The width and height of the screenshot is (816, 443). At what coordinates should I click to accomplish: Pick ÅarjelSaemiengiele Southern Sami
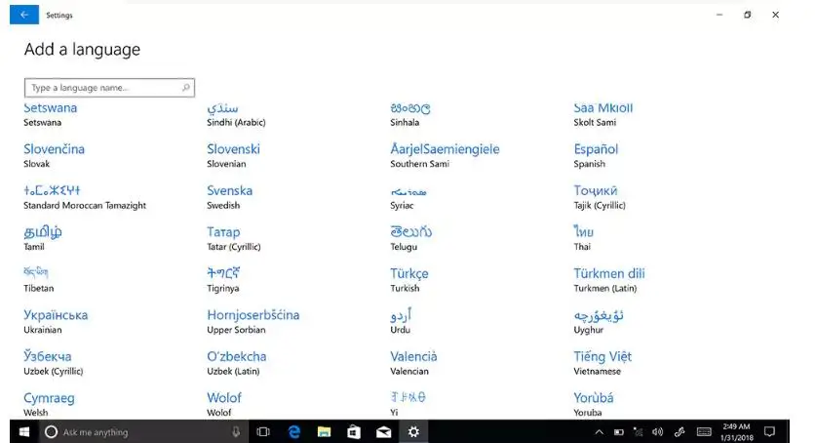(x=445, y=156)
